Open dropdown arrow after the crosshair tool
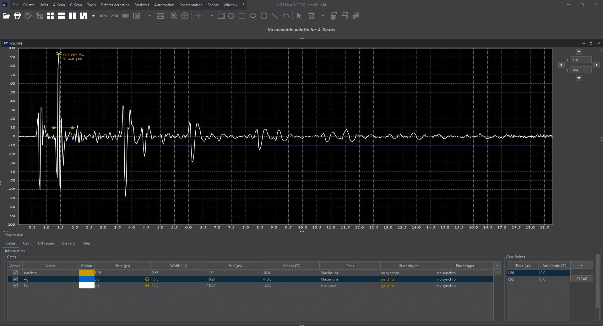The image size is (603, 326). point(211,16)
